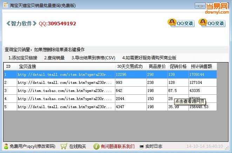232x153 pixels.
Task: Click original price 150 cell
Action: [x=157, y=99]
